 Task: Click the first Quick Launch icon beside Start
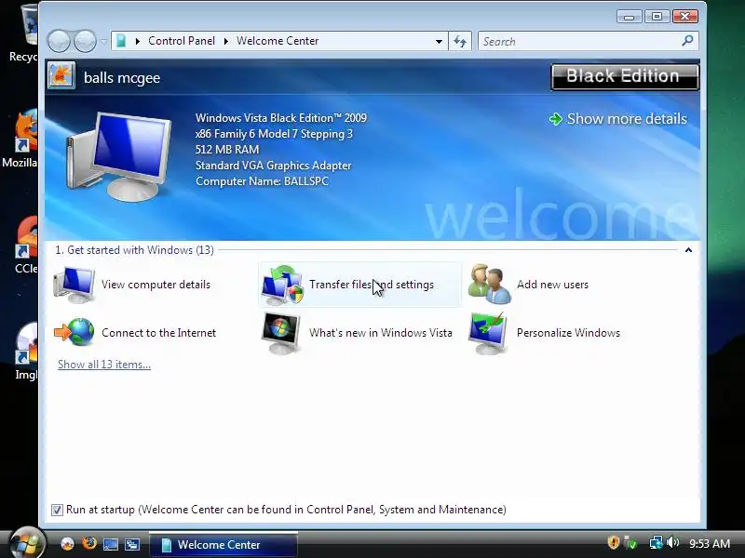[x=67, y=544]
